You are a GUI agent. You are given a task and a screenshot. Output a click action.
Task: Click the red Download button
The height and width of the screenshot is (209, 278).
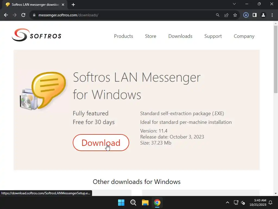coord(101,143)
